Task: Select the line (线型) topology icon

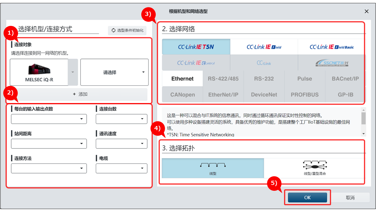Action: (x=213, y=165)
